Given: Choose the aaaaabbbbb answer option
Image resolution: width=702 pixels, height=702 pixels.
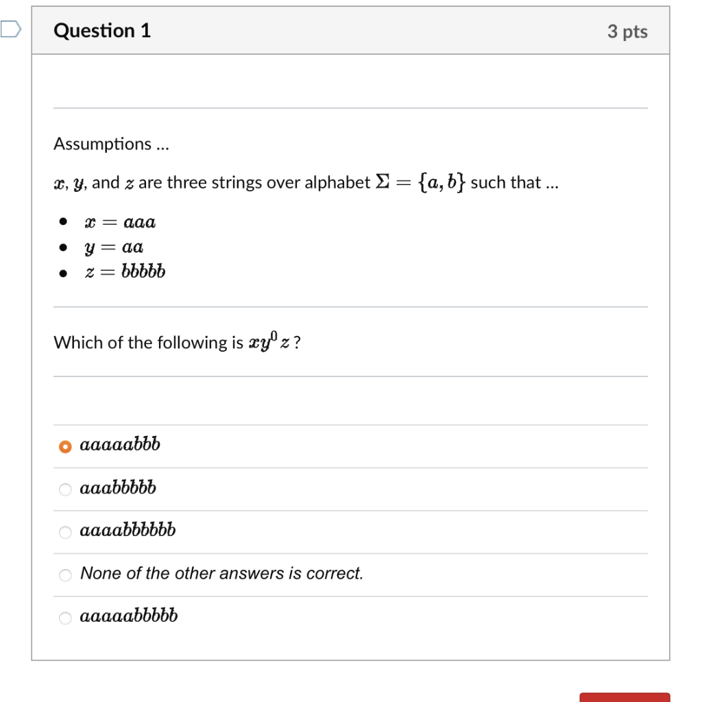Looking at the screenshot, I should 129,616.
